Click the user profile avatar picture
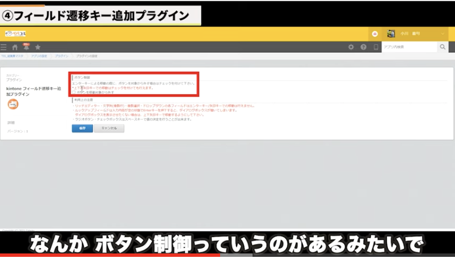 point(391,34)
